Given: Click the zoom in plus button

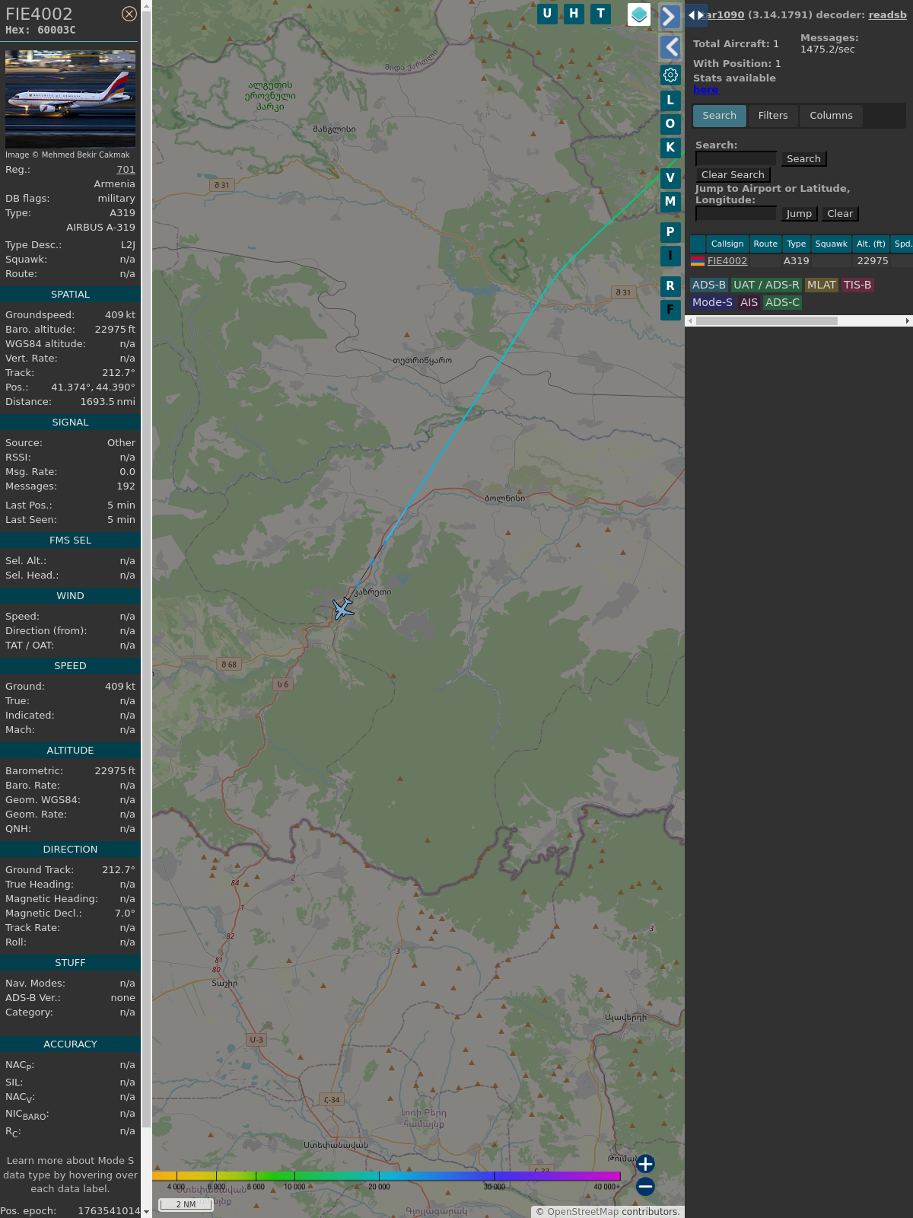Looking at the screenshot, I should [x=645, y=1163].
